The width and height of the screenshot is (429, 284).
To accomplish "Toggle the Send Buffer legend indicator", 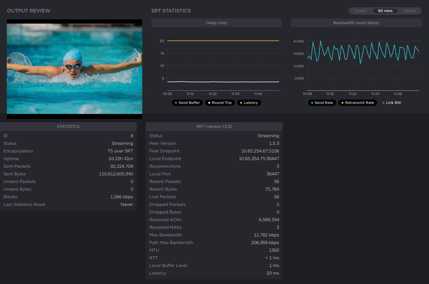I will coord(187,103).
